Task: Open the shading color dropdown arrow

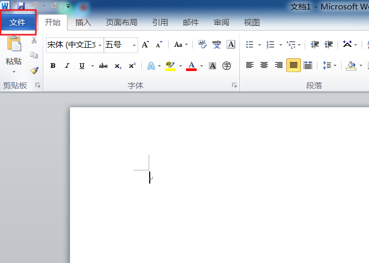Action: point(361,65)
